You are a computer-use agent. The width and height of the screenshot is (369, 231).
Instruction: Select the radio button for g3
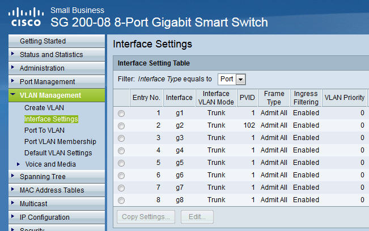[x=121, y=138]
